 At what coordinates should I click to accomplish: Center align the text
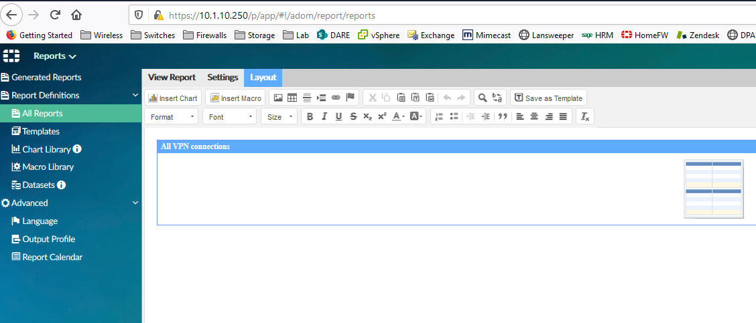pyautogui.click(x=534, y=116)
